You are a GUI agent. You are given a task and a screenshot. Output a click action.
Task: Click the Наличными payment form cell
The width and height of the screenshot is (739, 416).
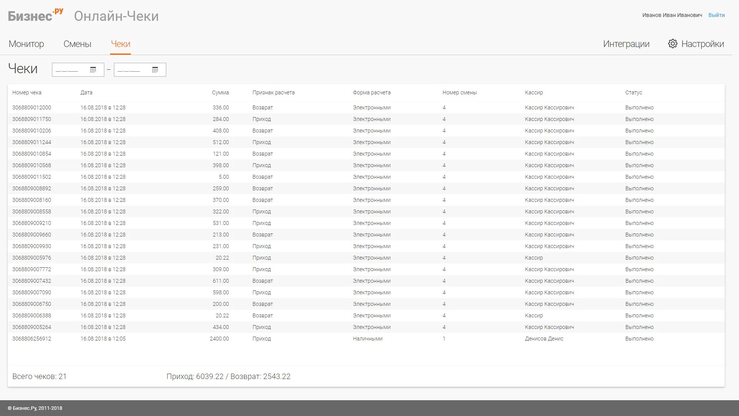pos(368,339)
